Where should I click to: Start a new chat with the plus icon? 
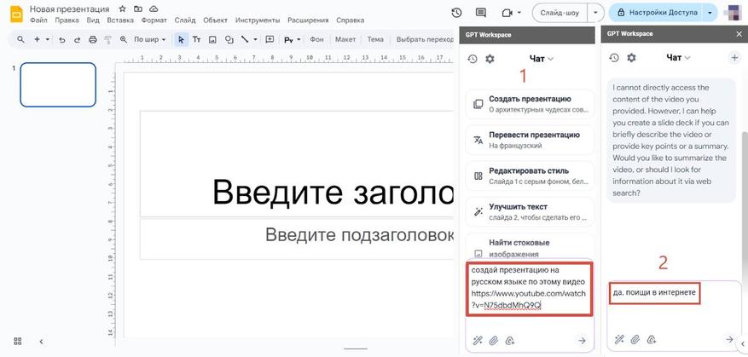point(734,58)
